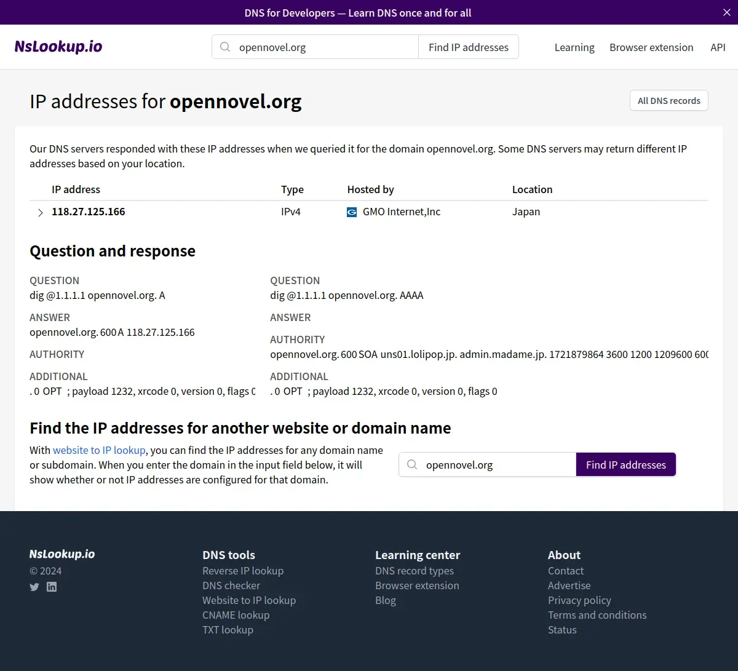
Task: Open the Privacy policy footer link
Action: 579,600
